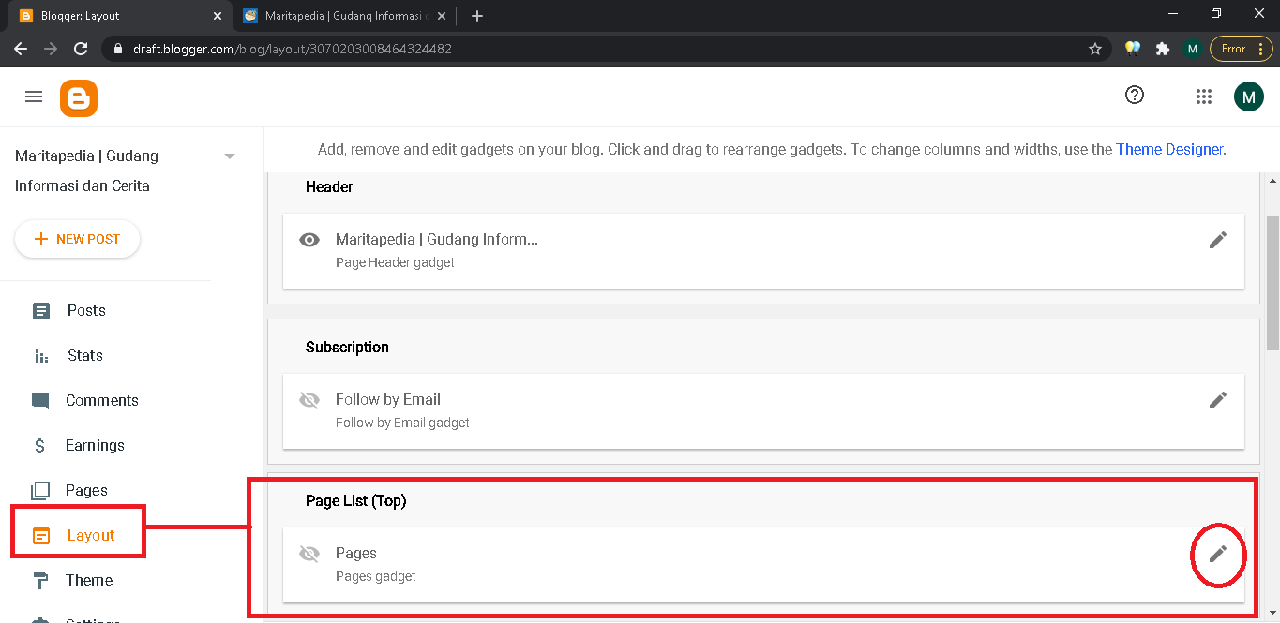Open the Chrome extensions puzzle icon
Screen dimensions: 1280x623
(1163, 49)
